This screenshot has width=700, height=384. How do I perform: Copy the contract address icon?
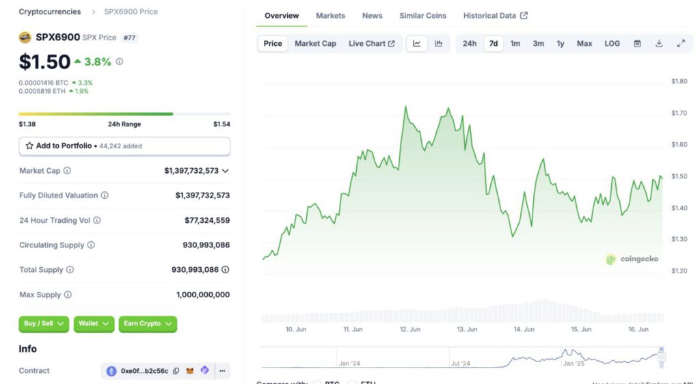pyautogui.click(x=176, y=371)
